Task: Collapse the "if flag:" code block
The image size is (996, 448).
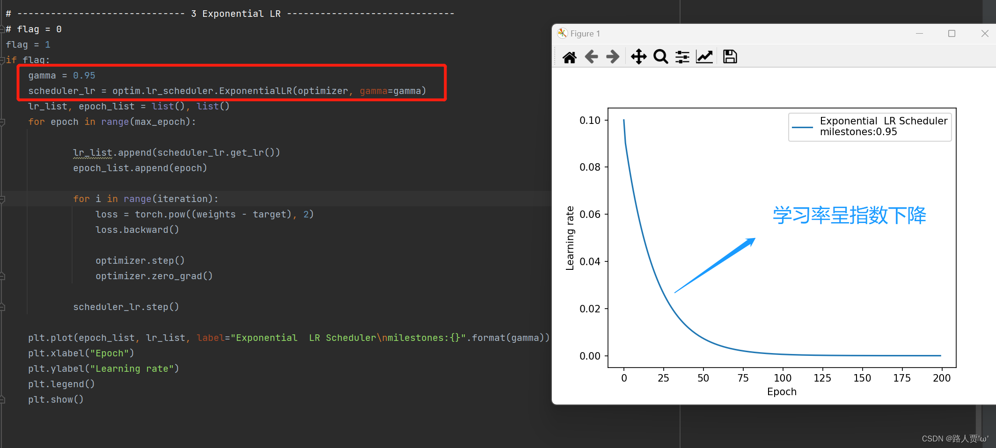Action: tap(2, 60)
